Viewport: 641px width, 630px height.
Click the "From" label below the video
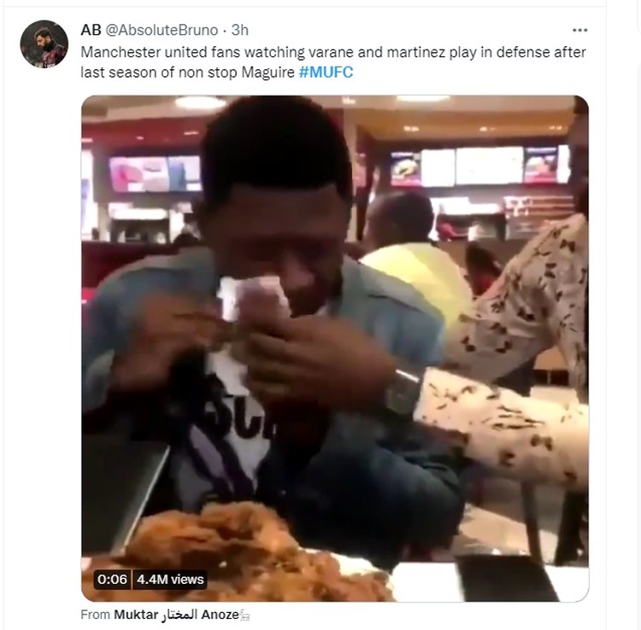tap(96, 615)
